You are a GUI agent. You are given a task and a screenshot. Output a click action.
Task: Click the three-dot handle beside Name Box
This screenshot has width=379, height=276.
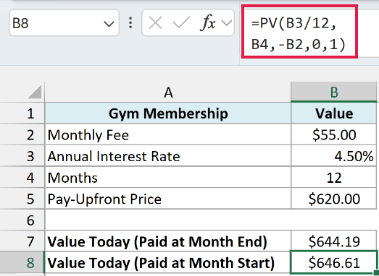[130, 23]
